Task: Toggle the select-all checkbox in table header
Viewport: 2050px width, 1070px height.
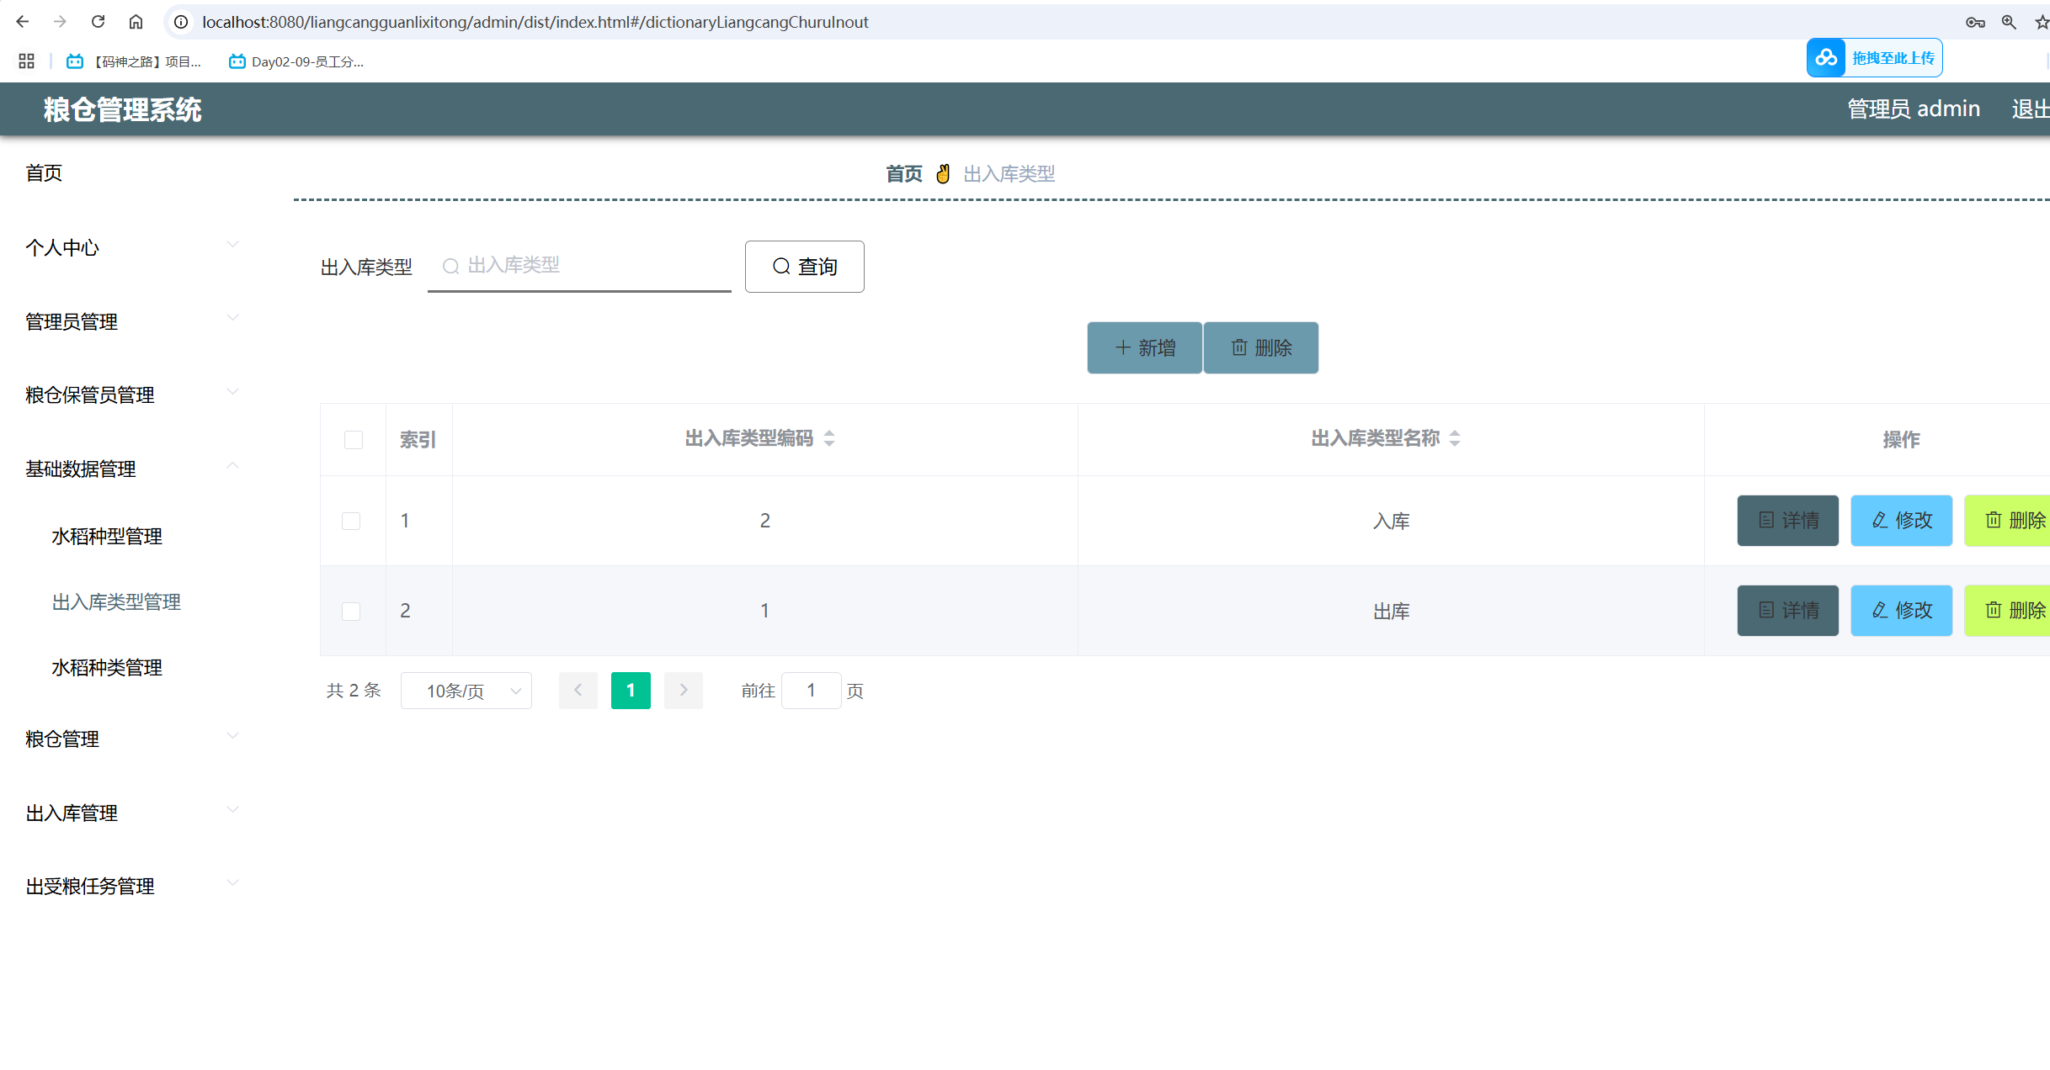Action: pyautogui.click(x=354, y=440)
